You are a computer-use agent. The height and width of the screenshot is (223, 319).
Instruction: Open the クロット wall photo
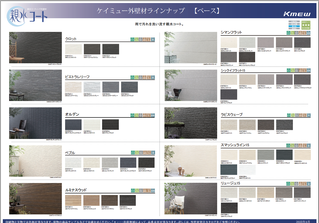coord(35,48)
